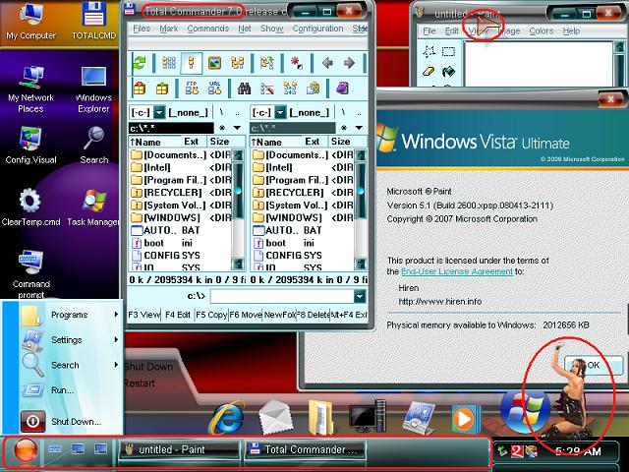Screen dimensions: 629x472
Task: Open the FTP connect icon
Action: pos(192,88)
